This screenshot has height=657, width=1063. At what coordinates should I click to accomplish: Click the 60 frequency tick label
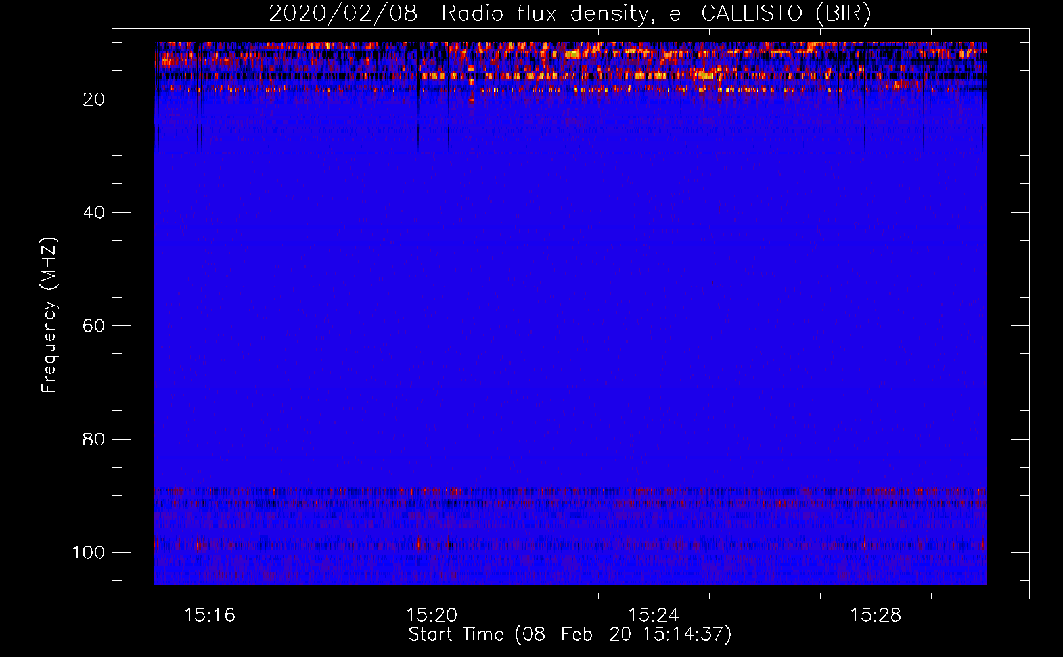tap(94, 326)
